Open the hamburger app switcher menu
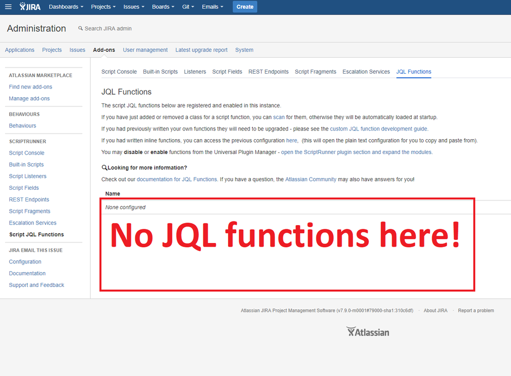This screenshot has width=511, height=376. 8,7
